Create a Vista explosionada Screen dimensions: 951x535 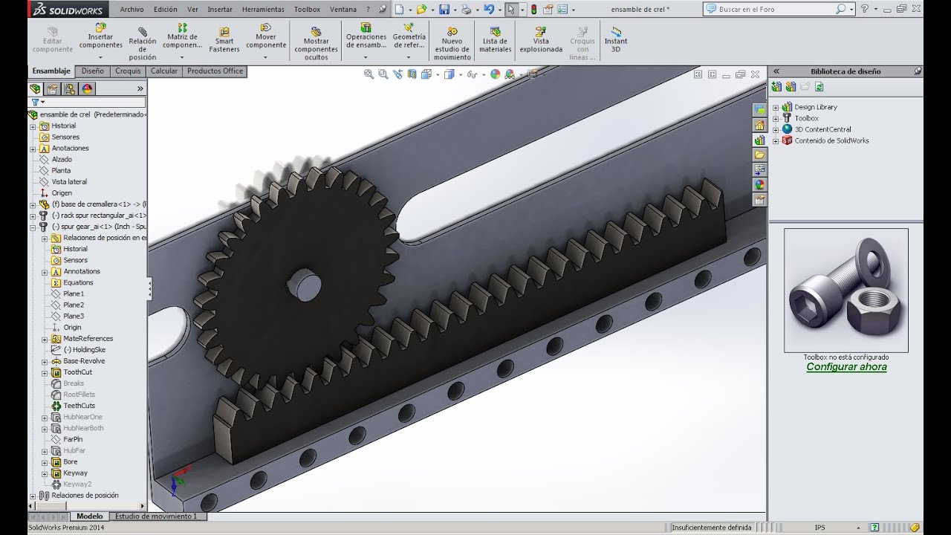541,40
